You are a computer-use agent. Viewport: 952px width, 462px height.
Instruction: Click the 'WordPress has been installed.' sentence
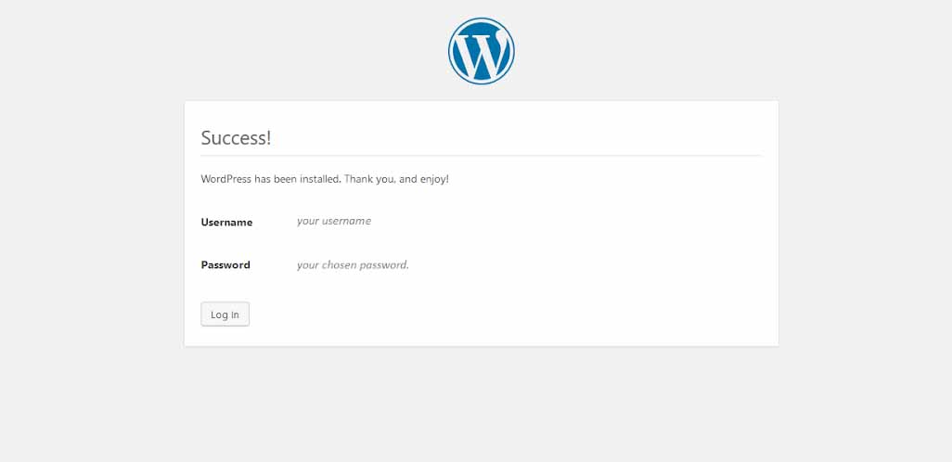click(x=271, y=178)
